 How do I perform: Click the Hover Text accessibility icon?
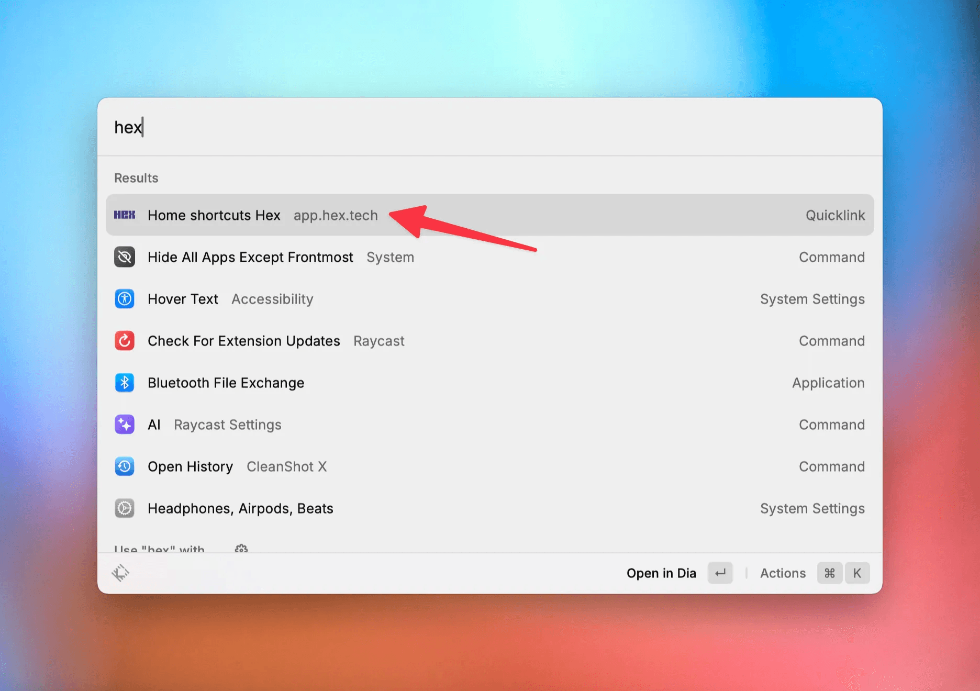(x=125, y=299)
